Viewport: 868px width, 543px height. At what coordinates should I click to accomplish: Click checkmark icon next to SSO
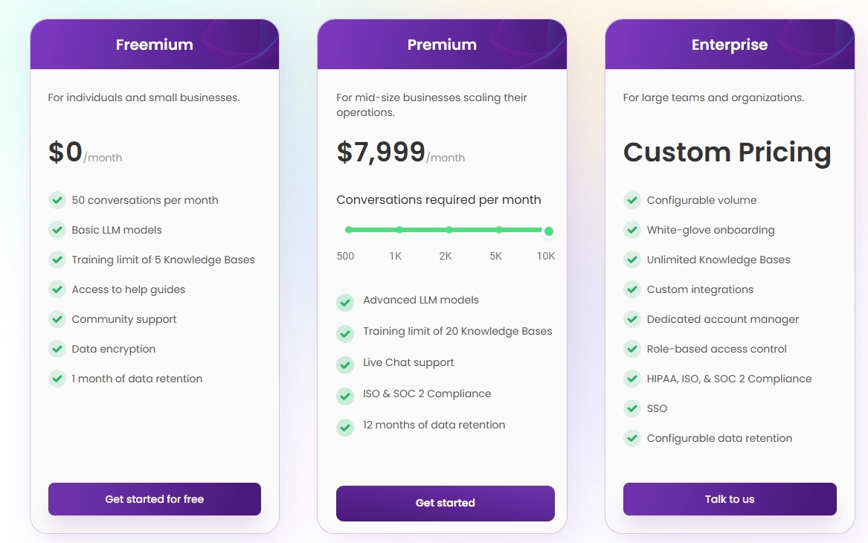pyautogui.click(x=632, y=408)
